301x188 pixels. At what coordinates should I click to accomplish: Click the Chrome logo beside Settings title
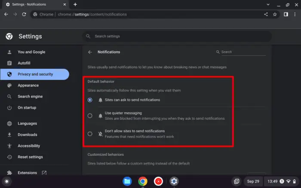coord(9,36)
